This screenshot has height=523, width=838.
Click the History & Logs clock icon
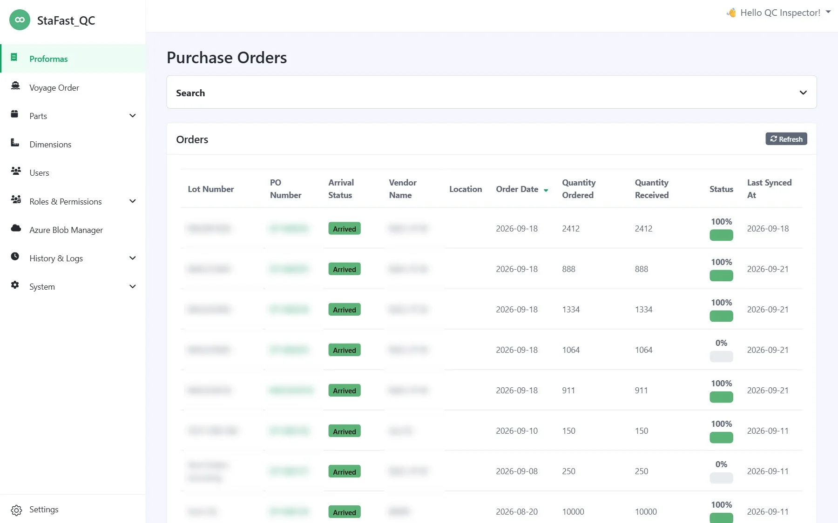tap(15, 257)
